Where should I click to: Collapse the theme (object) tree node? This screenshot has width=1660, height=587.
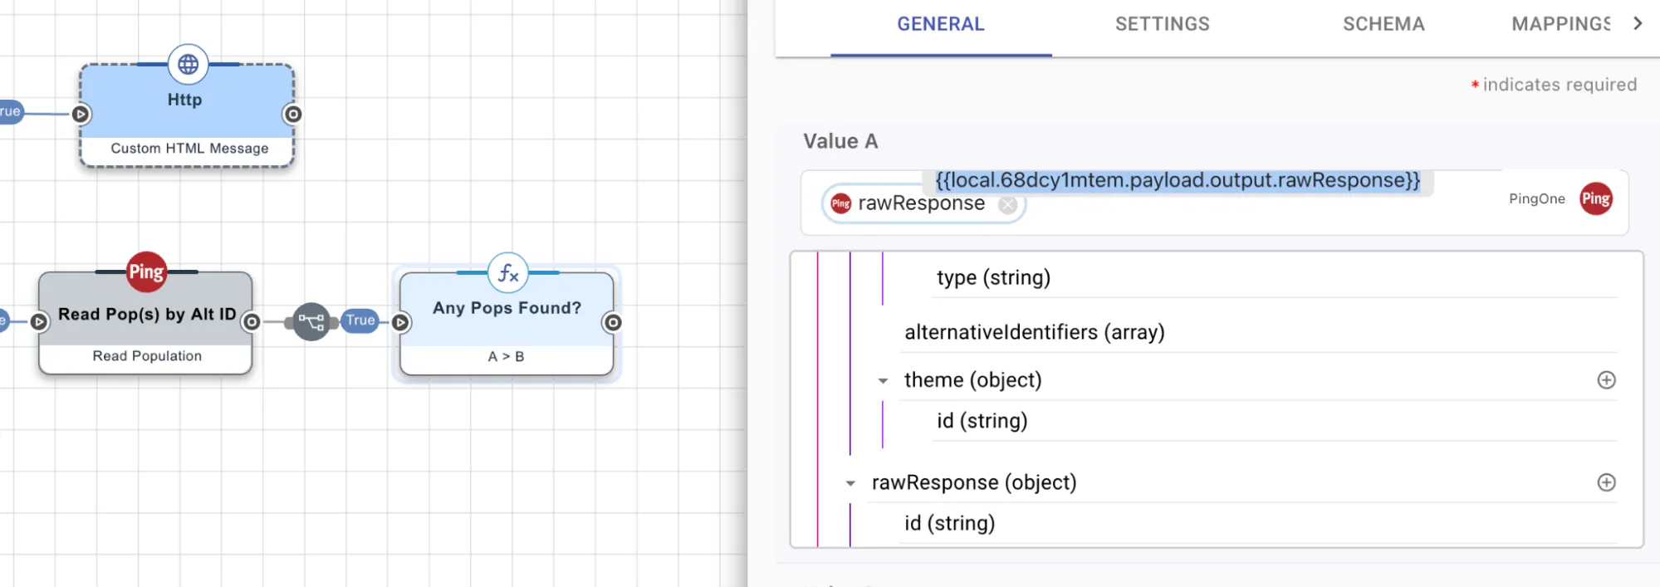883,380
